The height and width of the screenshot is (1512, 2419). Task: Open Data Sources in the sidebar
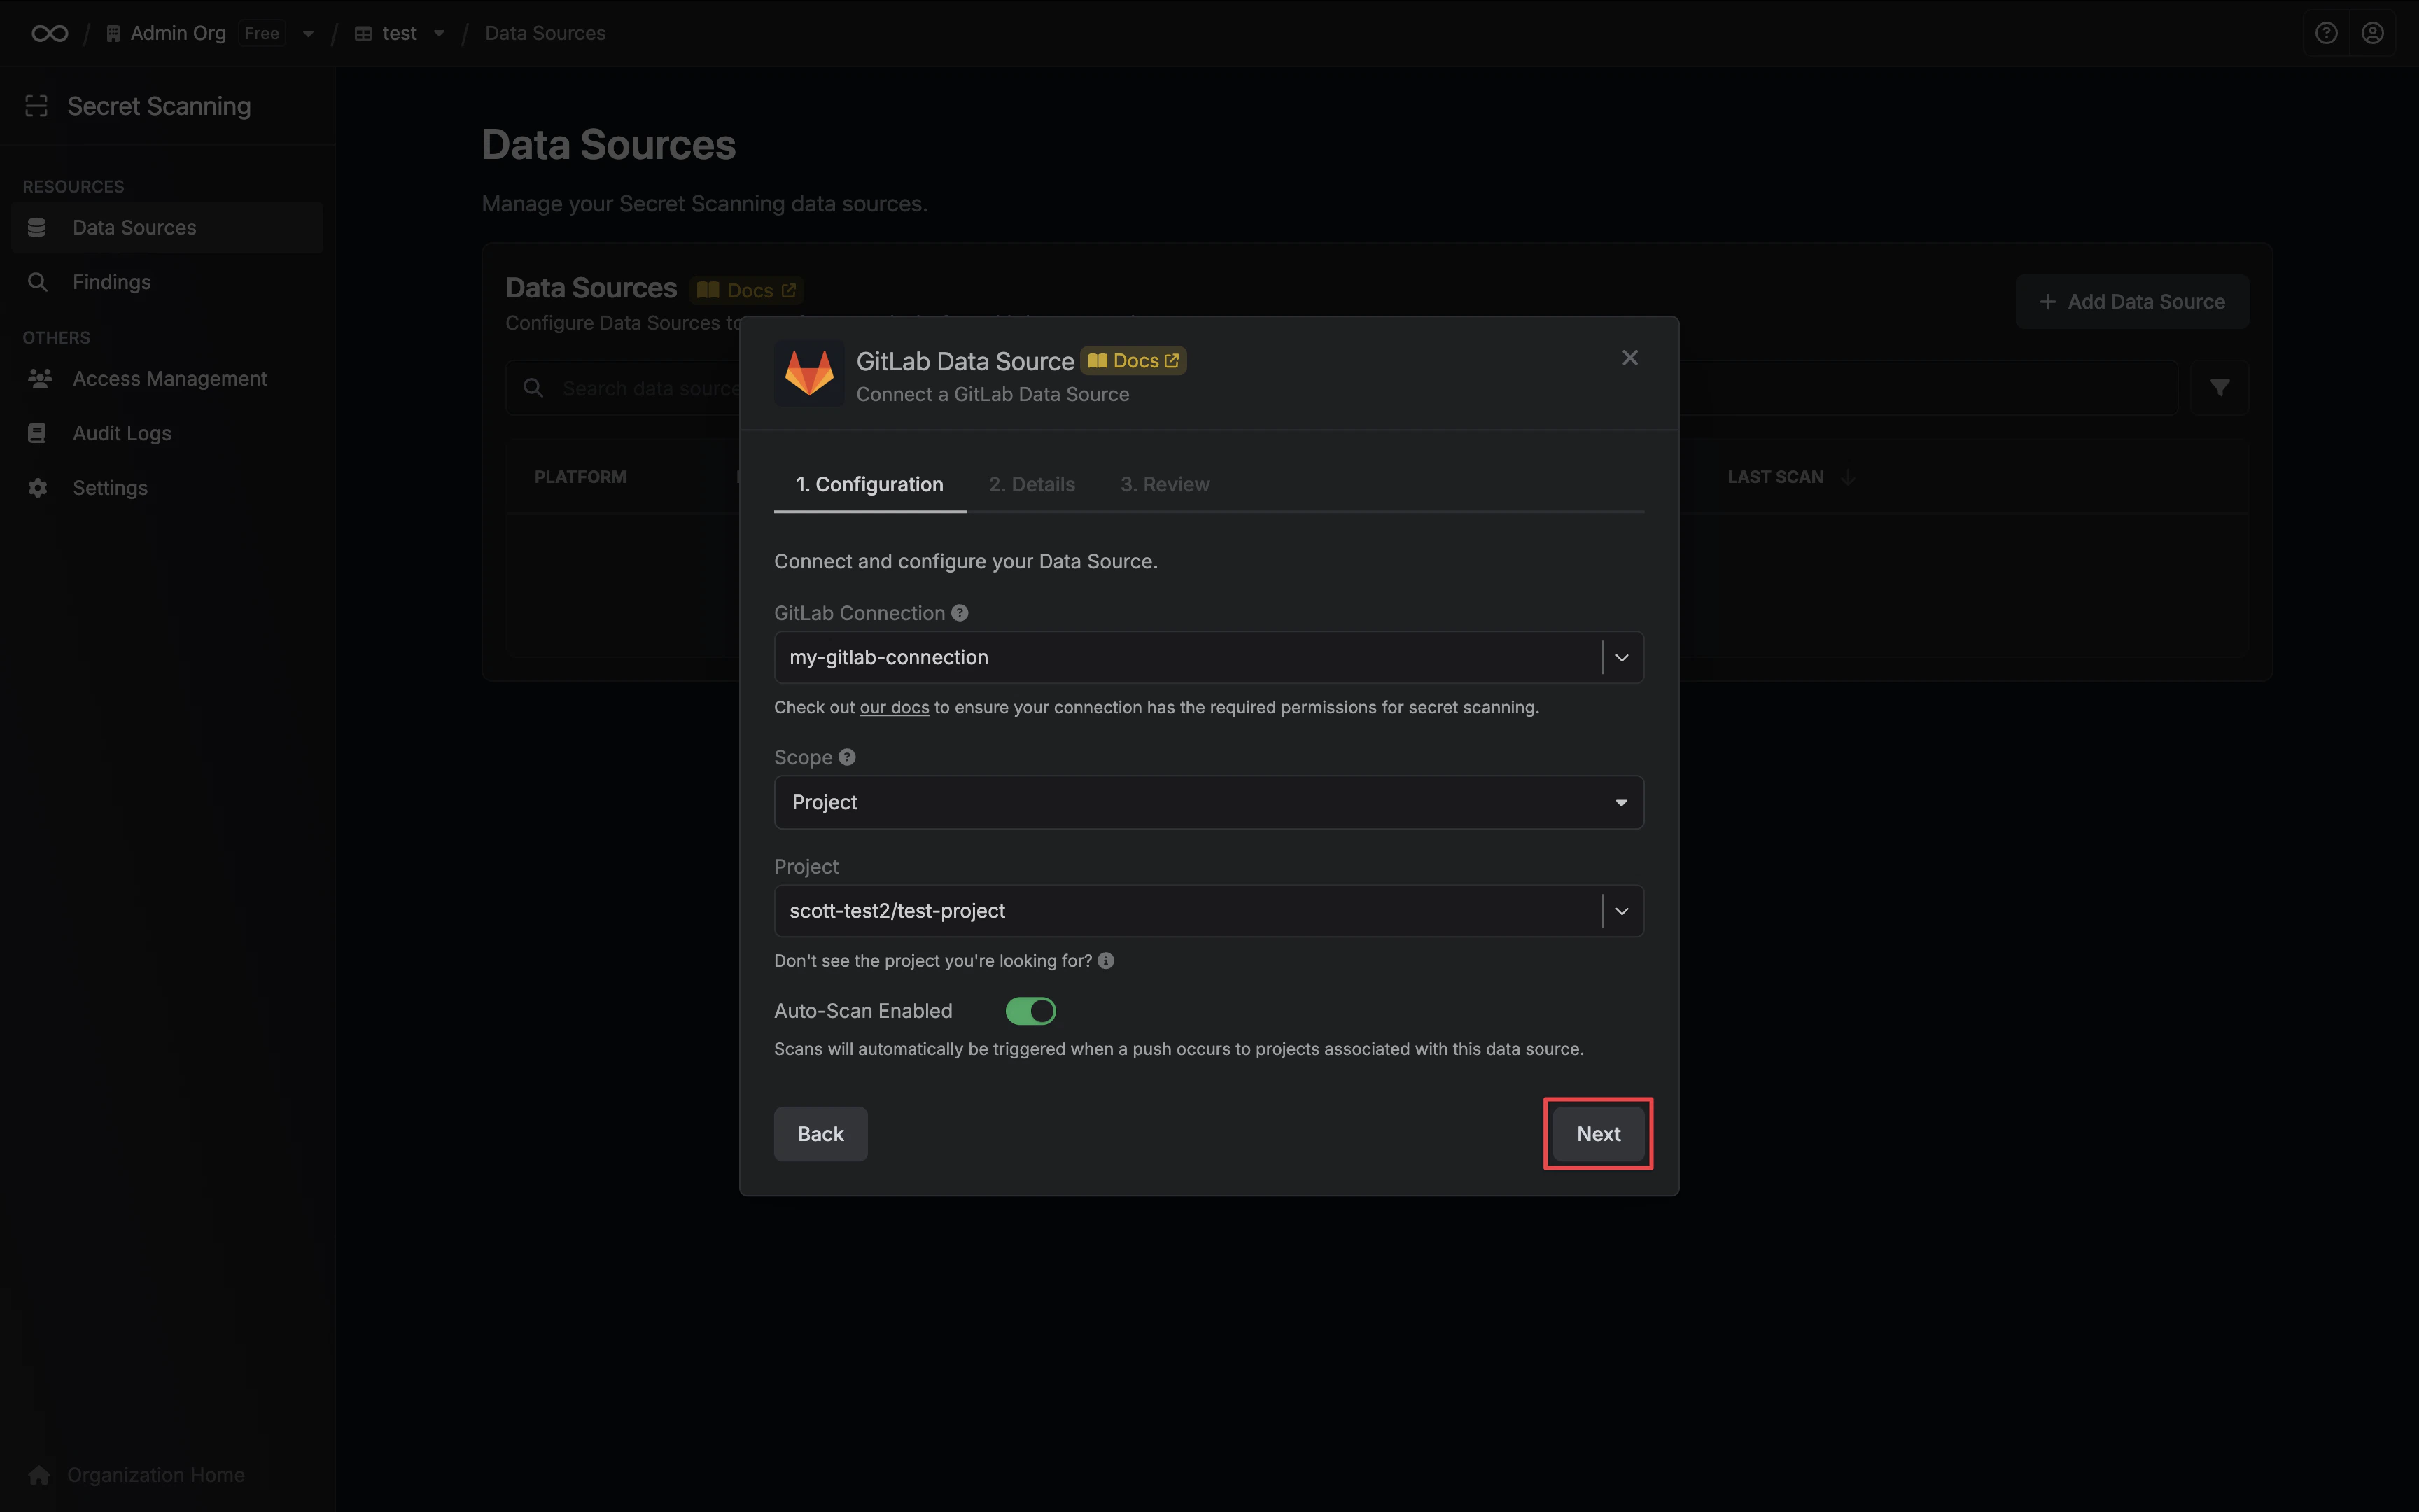click(x=168, y=228)
